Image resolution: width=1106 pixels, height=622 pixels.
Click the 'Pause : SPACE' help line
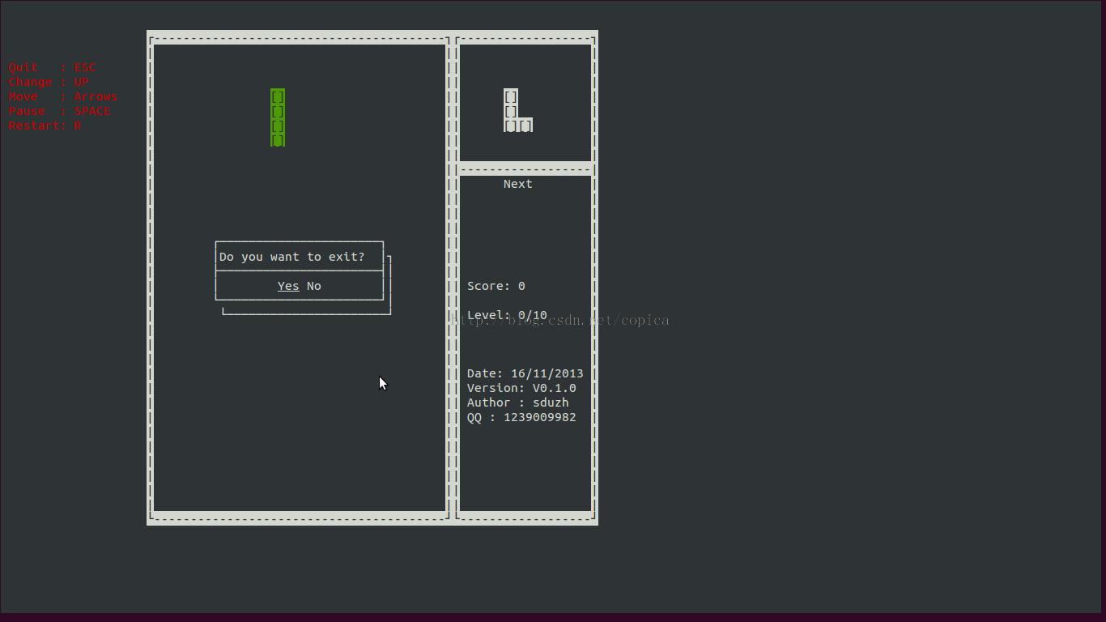pyautogui.click(x=59, y=111)
